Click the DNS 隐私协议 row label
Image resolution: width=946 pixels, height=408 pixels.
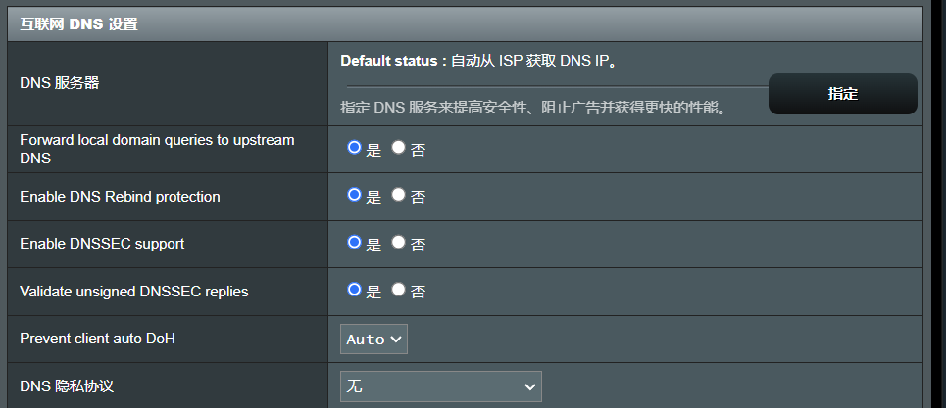coord(67,386)
